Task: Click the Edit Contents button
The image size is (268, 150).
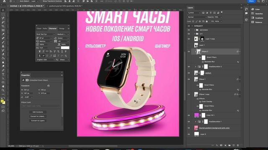Action: point(38,112)
